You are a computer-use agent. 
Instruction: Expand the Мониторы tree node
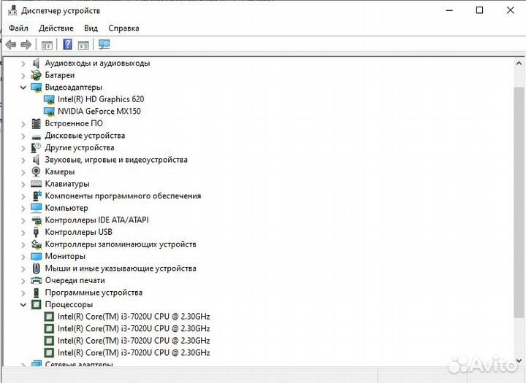pos(23,257)
